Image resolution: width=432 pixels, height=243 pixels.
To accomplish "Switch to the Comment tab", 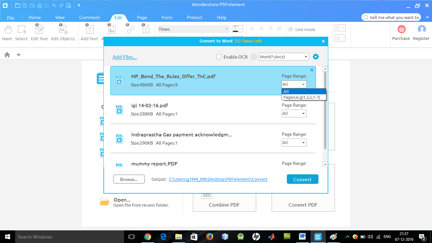I will (x=89, y=17).
